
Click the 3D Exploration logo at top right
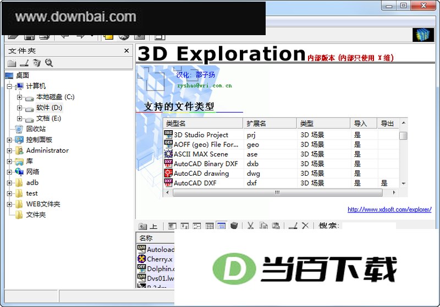click(423, 35)
